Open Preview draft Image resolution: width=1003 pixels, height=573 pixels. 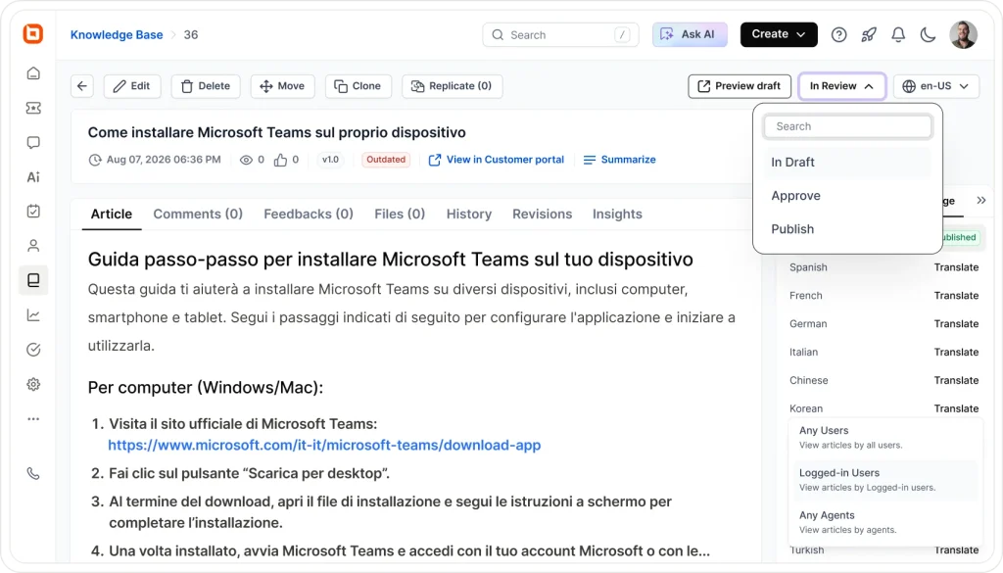740,85
